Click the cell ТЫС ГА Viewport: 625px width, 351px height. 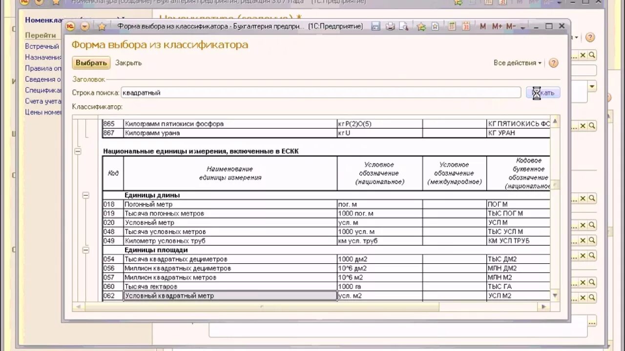(x=518, y=287)
